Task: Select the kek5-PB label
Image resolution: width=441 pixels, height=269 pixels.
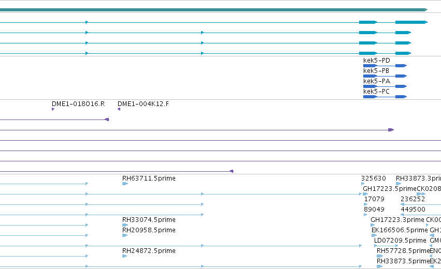Action: (x=376, y=71)
